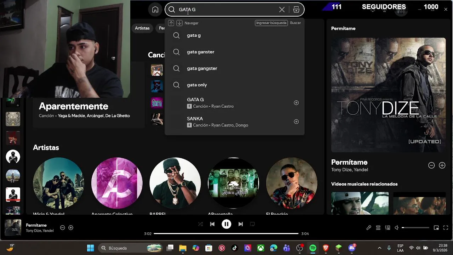453x255 pixels.
Task: Select the Artistas filter chip
Action: 142,28
